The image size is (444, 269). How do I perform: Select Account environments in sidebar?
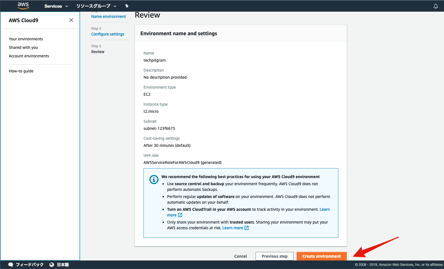tap(29, 56)
